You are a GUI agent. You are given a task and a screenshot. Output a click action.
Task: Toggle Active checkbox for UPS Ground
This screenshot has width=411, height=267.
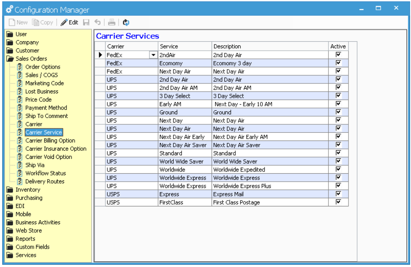(x=338, y=112)
